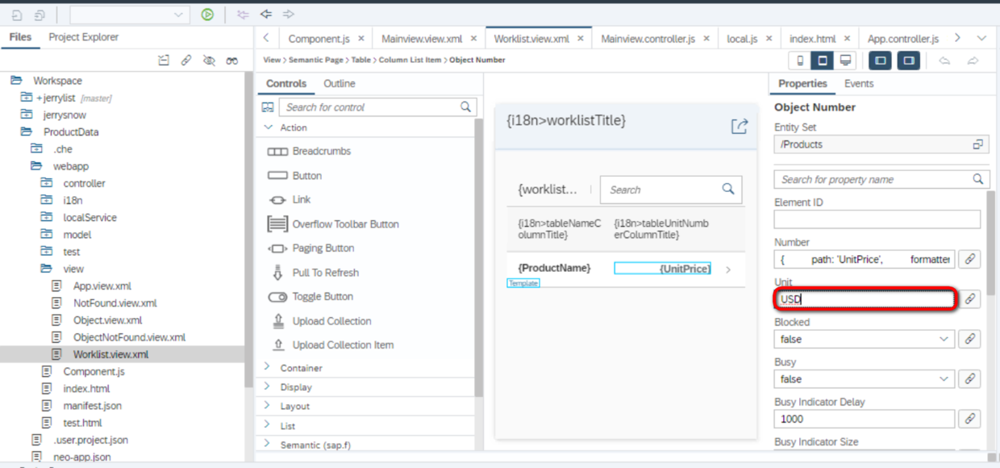
Task: Collapse the Action controls section
Action: (x=269, y=127)
